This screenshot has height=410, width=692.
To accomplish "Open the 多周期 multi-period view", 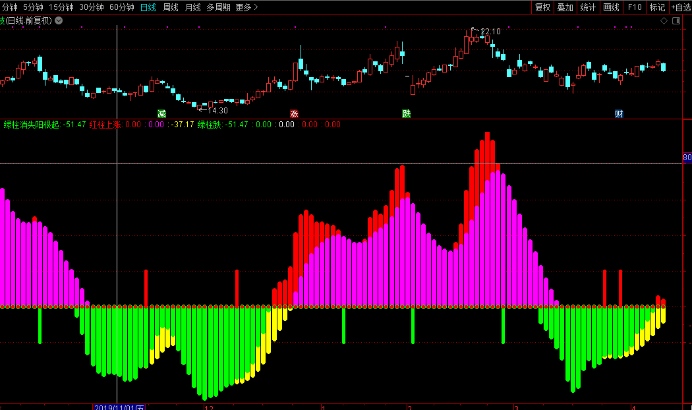I will tap(218, 7).
